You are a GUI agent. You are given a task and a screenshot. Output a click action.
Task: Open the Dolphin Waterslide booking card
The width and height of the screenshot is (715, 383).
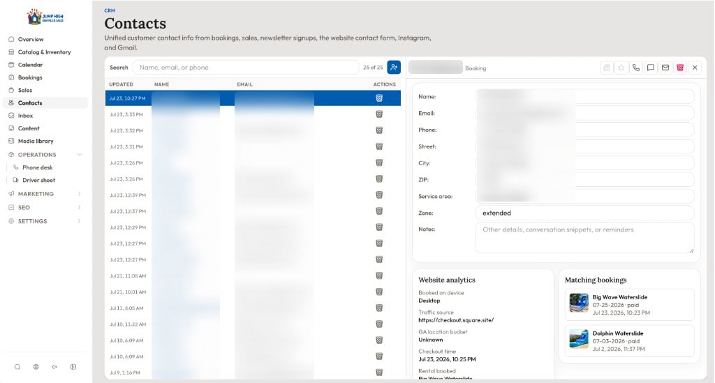(629, 341)
